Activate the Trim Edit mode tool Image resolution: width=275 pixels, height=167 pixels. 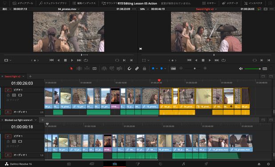79,69
